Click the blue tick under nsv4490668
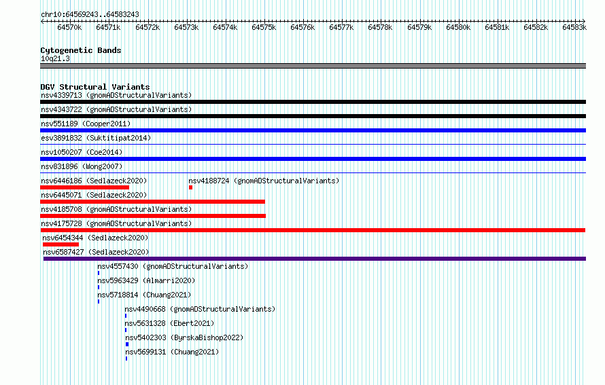605x385 pixels. [x=126, y=316]
